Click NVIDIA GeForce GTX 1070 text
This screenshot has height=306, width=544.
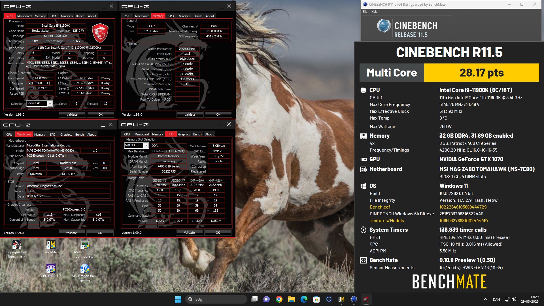[x=471, y=159]
